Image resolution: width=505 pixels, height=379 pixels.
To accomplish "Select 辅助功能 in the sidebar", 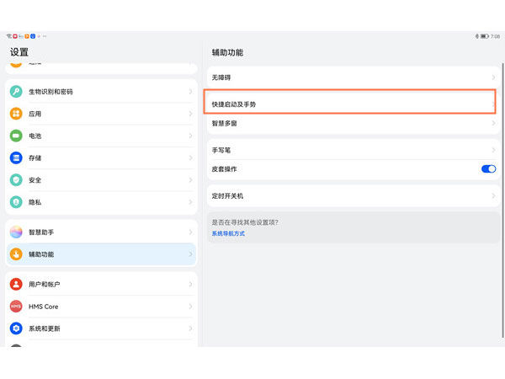I will 99,254.
